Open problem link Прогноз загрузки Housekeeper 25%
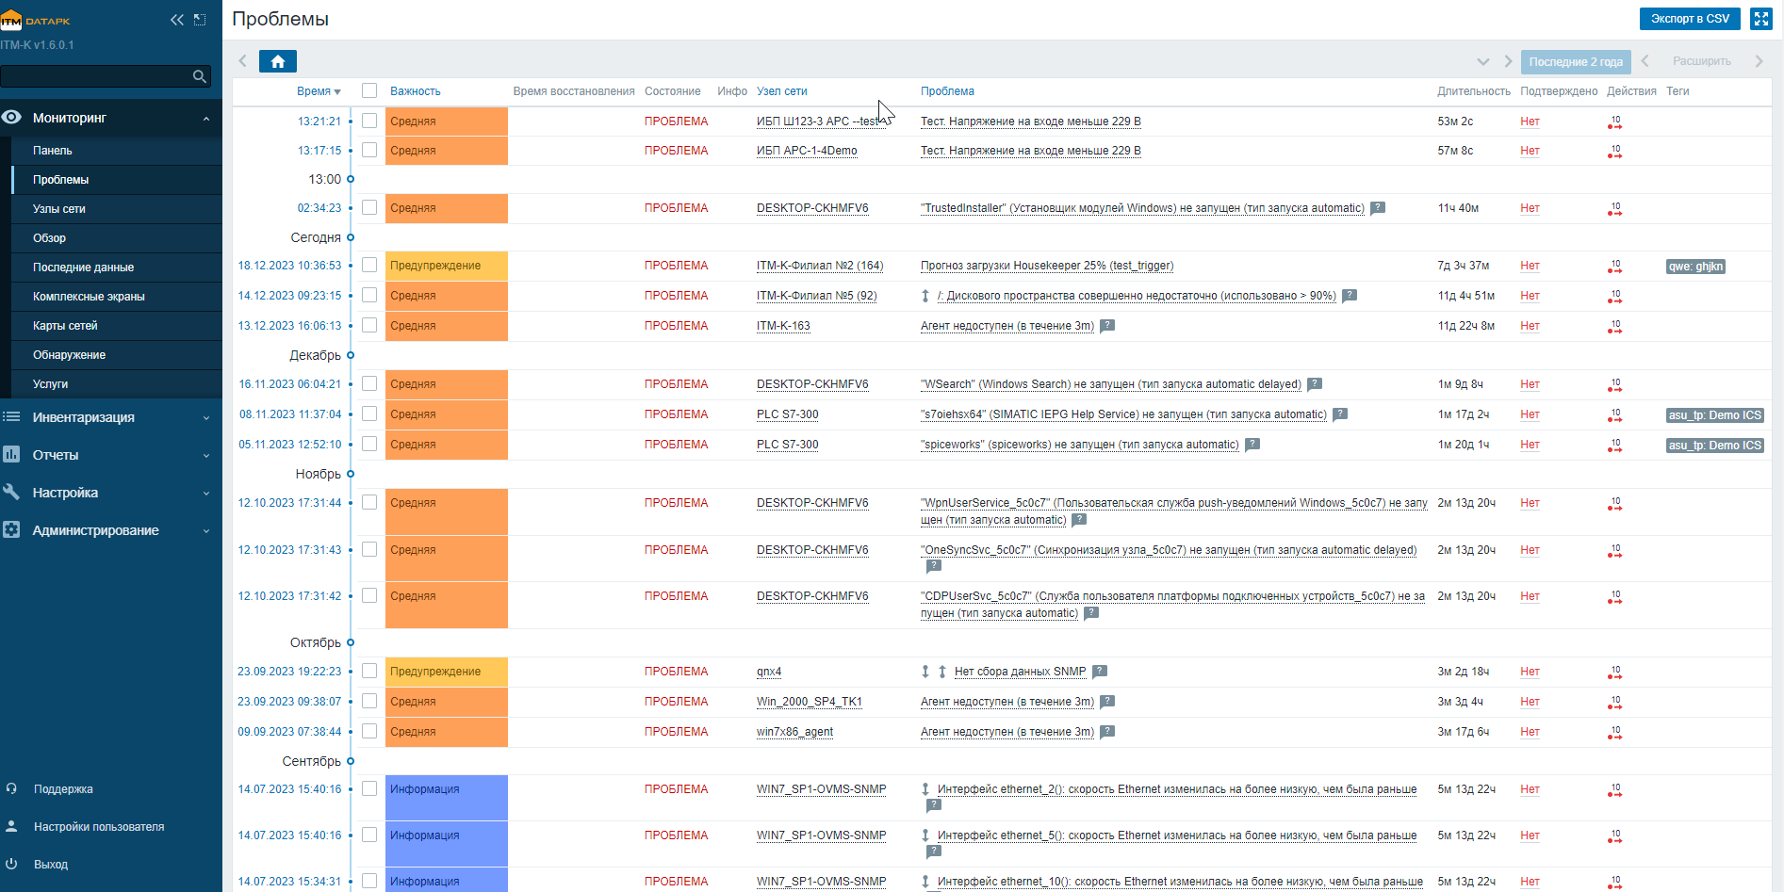This screenshot has height=892, width=1784. pyautogui.click(x=1047, y=266)
